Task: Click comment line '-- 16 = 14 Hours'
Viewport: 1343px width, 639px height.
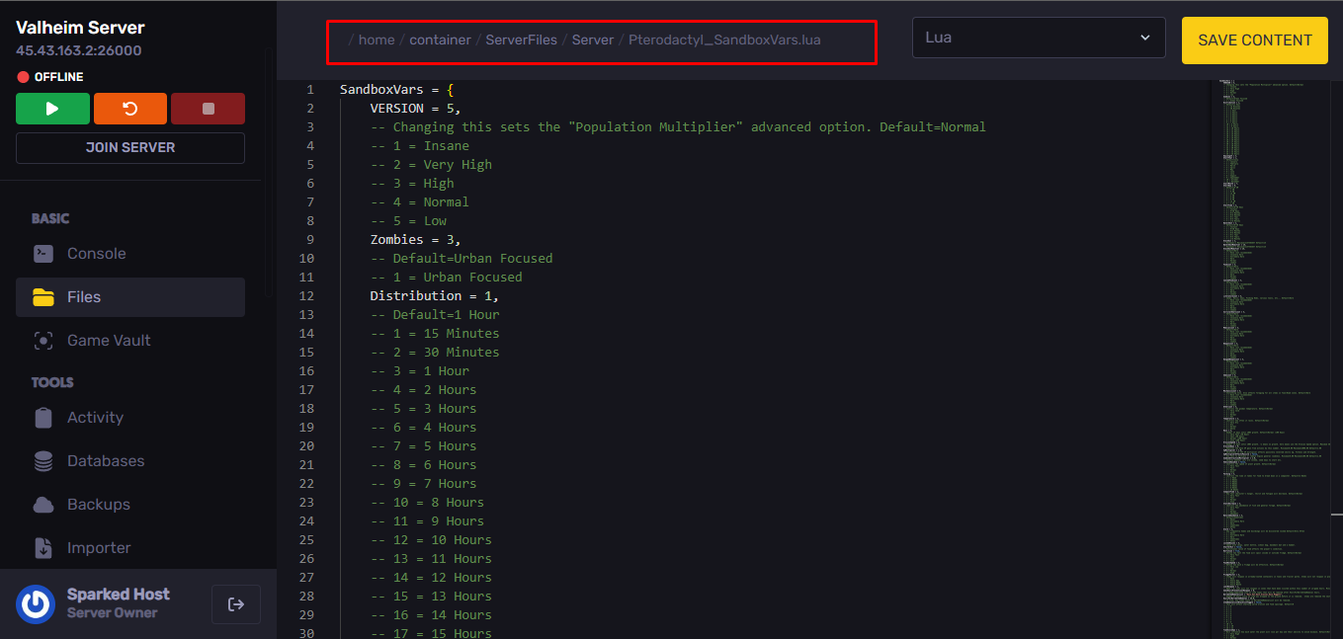Action: (431, 615)
